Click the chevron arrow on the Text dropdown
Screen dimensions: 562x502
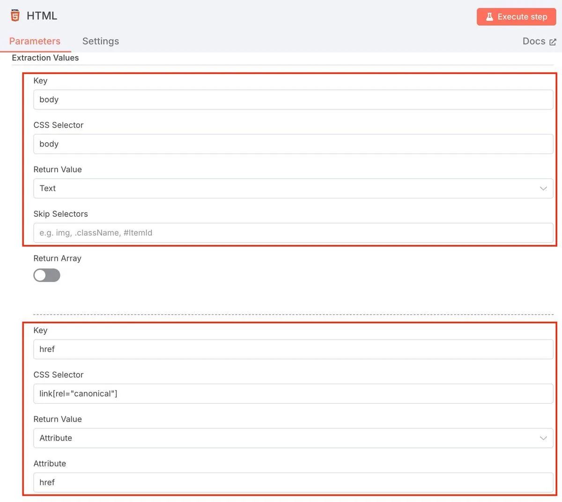[543, 188]
